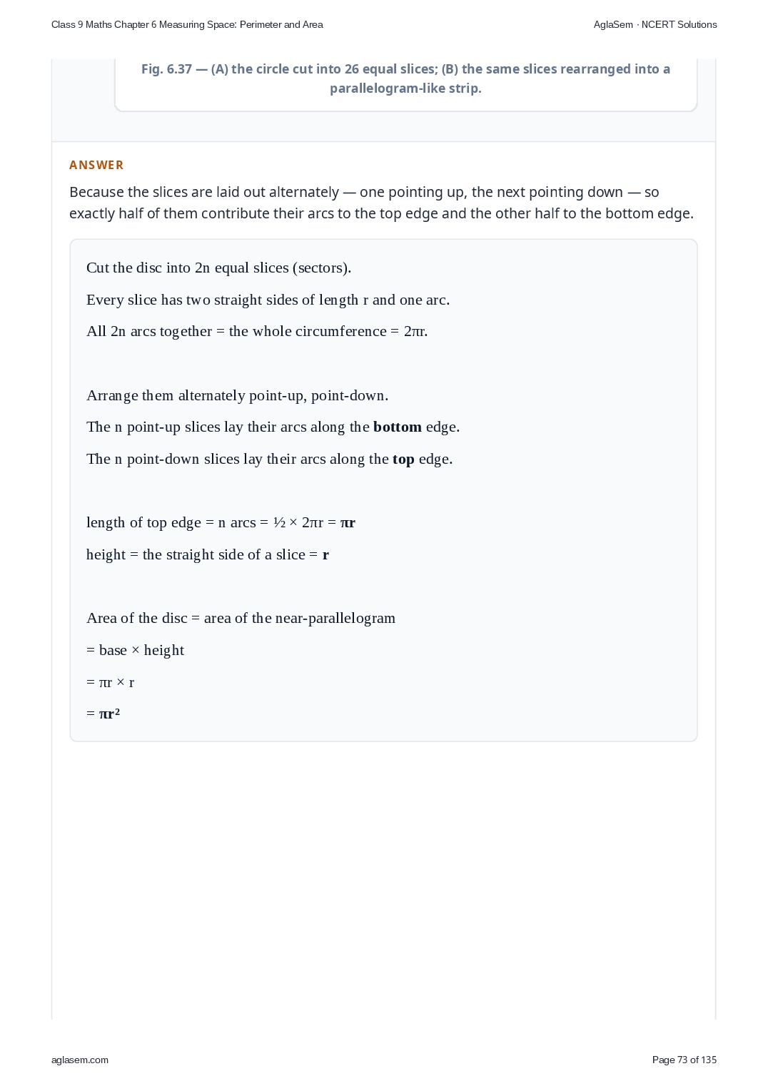Click the final bold result πr²
Image resolution: width=768 pixels, height=1086 pixels.
coord(109,714)
